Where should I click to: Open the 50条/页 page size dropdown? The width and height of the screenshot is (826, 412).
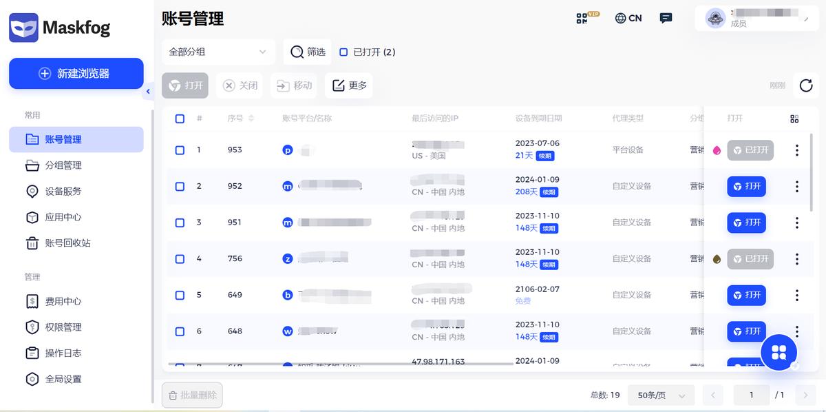(660, 395)
